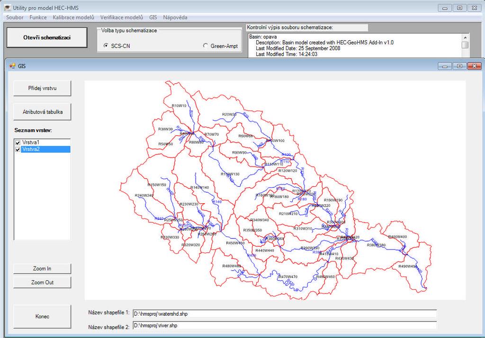This screenshot has width=485, height=338.
Task: Open the Atributová tabulka button
Action: (x=42, y=112)
